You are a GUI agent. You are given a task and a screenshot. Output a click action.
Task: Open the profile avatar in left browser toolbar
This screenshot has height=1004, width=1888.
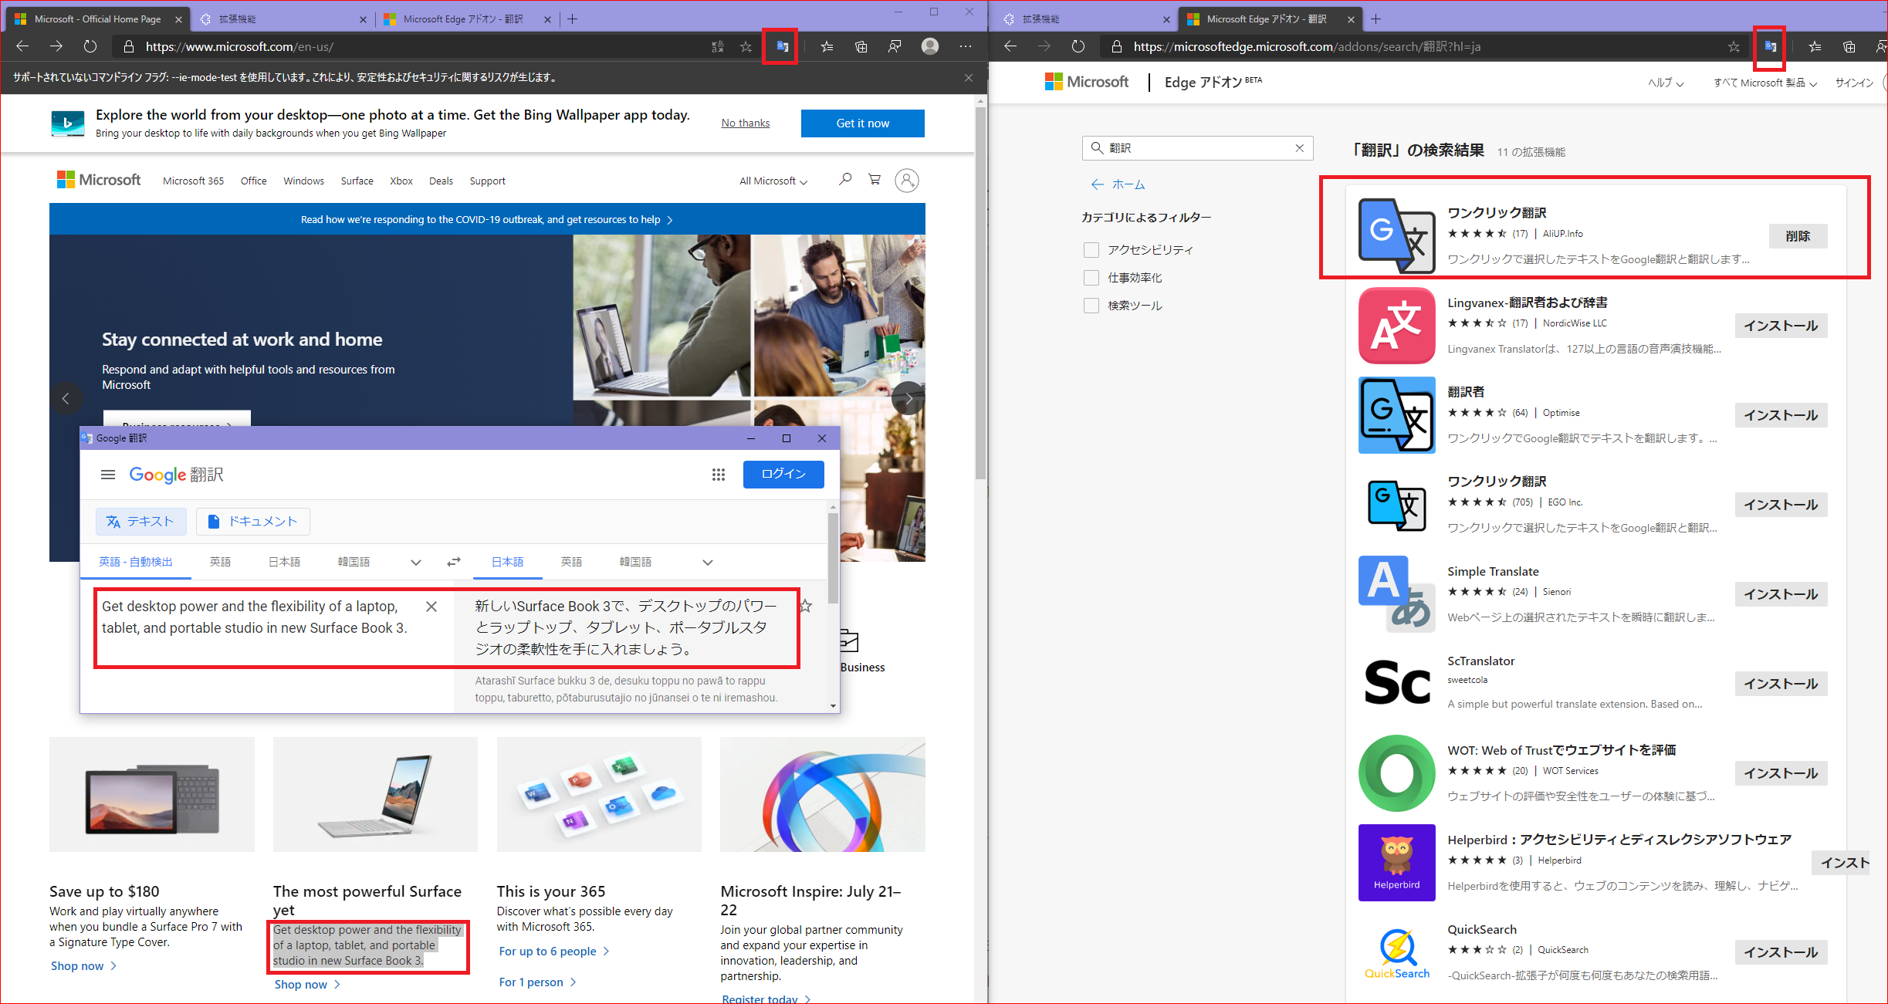pyautogui.click(x=930, y=46)
